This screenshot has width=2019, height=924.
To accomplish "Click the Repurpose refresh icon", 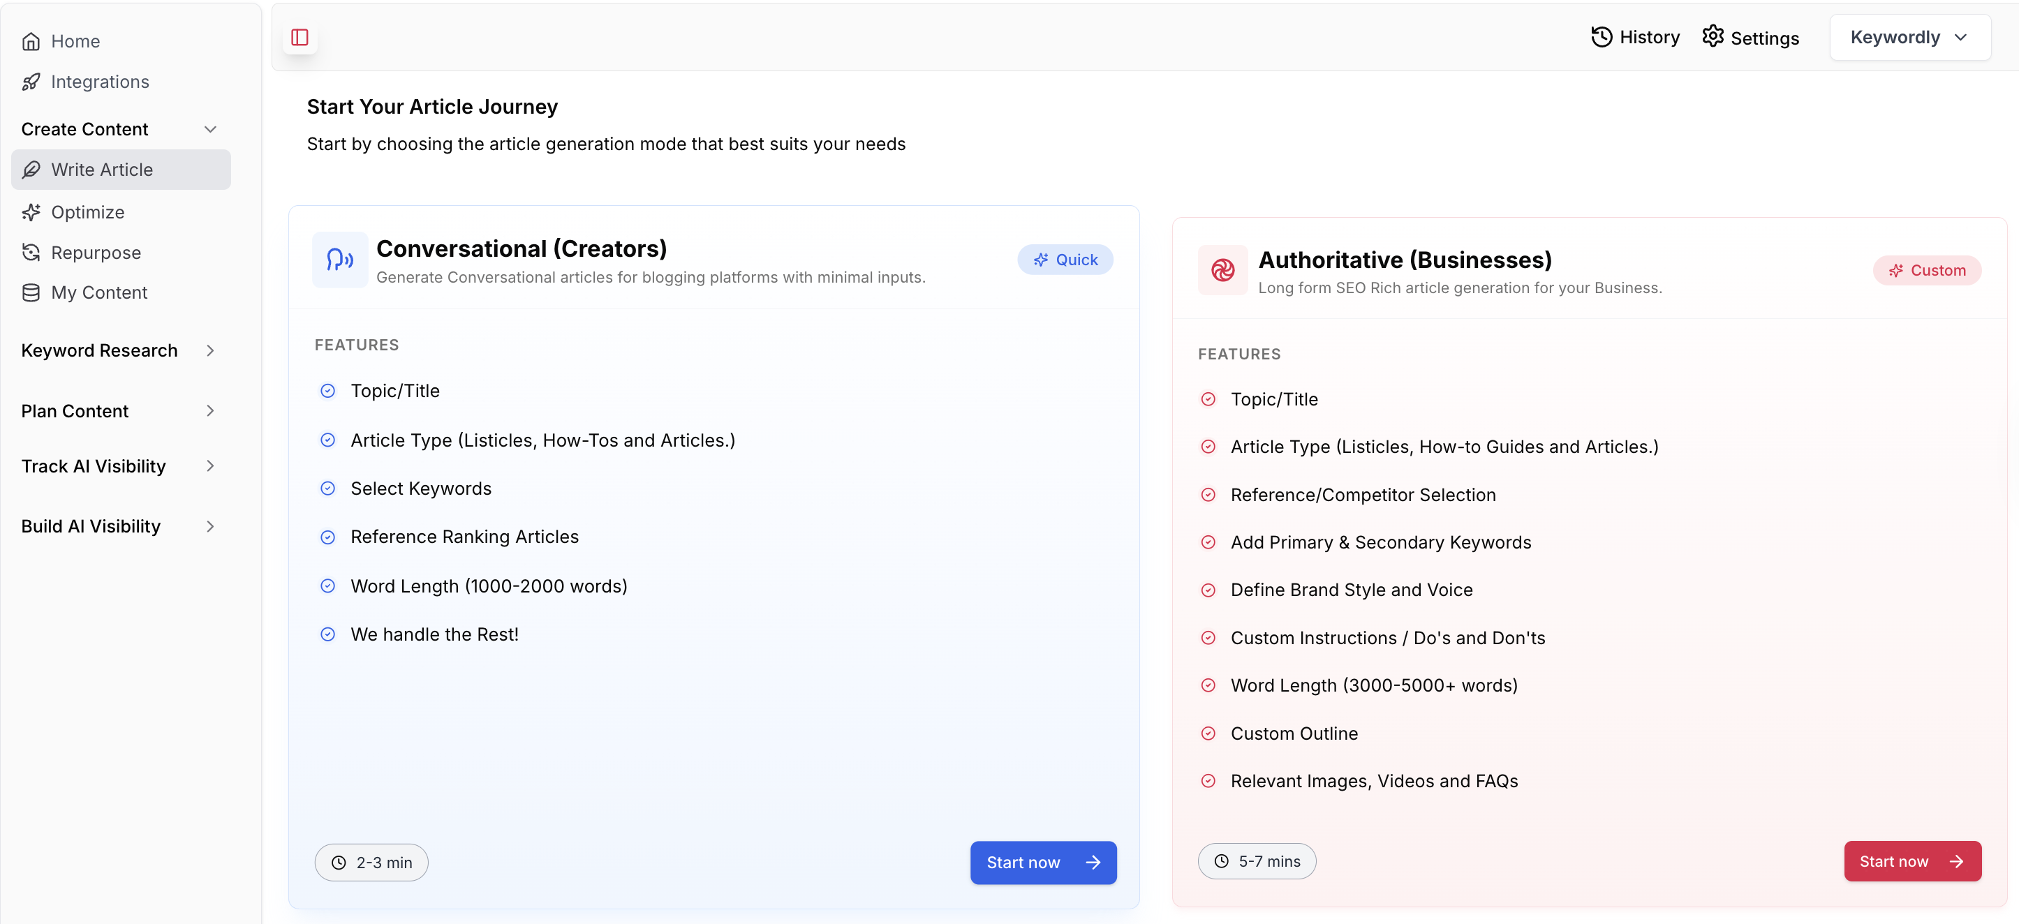I will 31,253.
